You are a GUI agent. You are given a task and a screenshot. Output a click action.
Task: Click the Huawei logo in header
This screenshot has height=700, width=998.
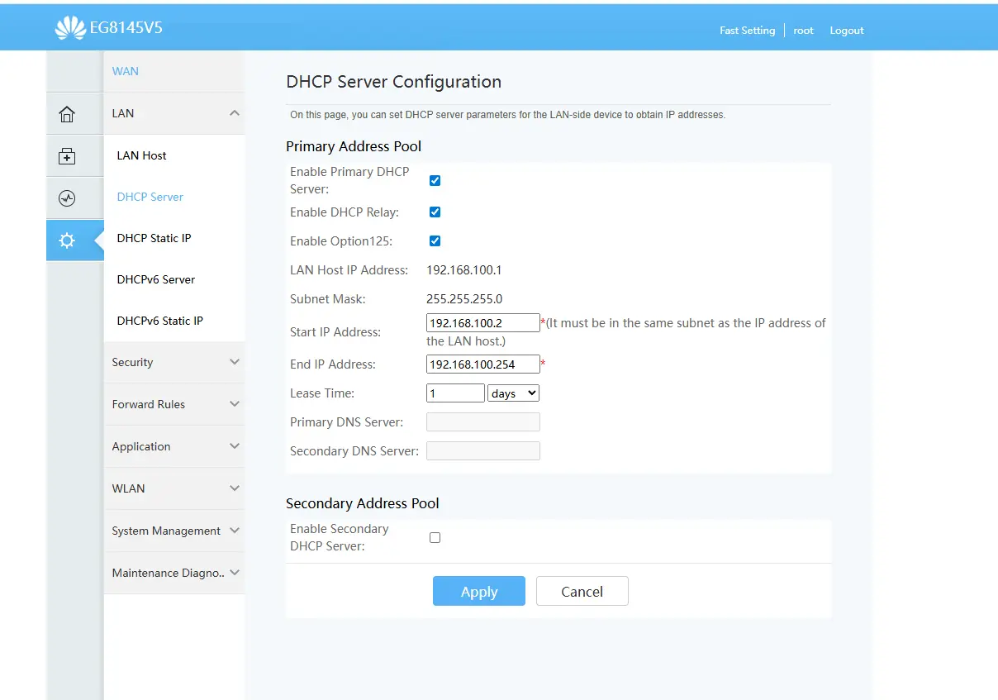coord(70,28)
